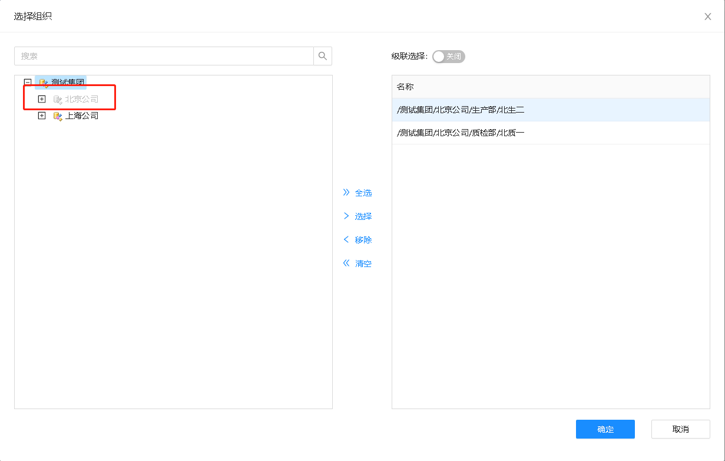Expand the 北京公司 tree node
Screen dimensions: 725x461
tap(42, 99)
